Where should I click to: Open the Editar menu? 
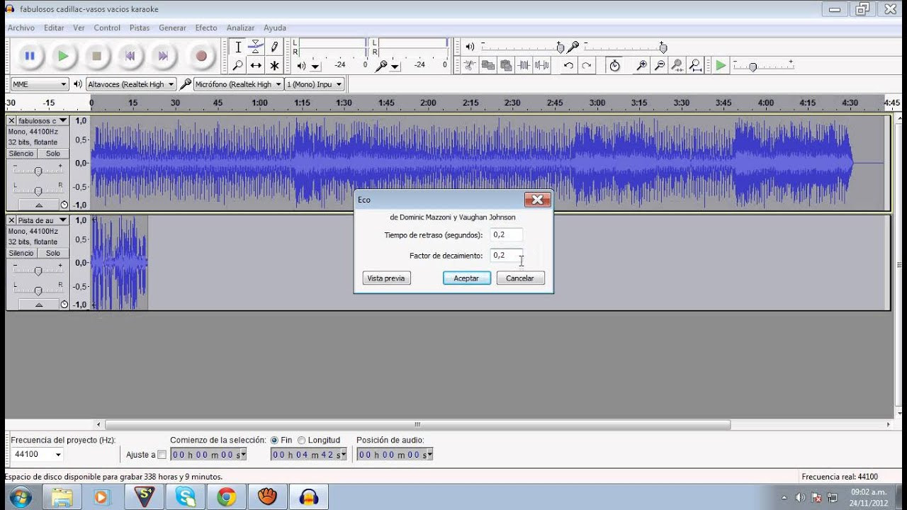point(54,28)
